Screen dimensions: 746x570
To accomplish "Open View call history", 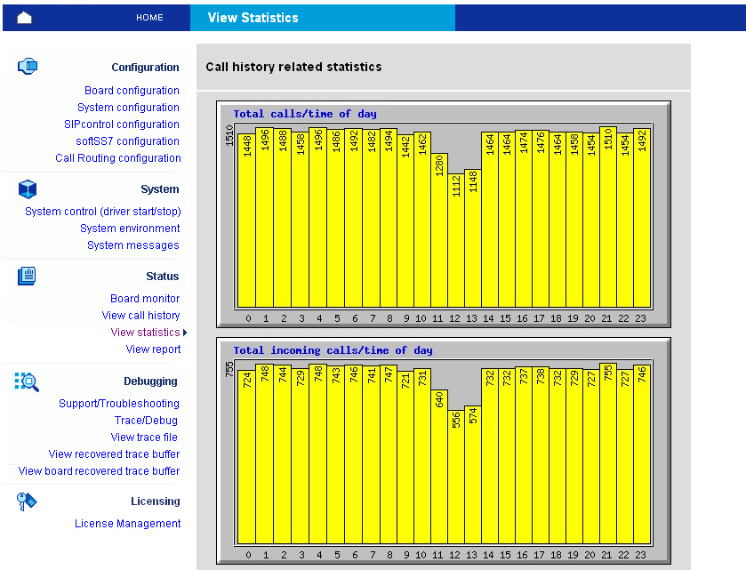I will [x=140, y=316].
